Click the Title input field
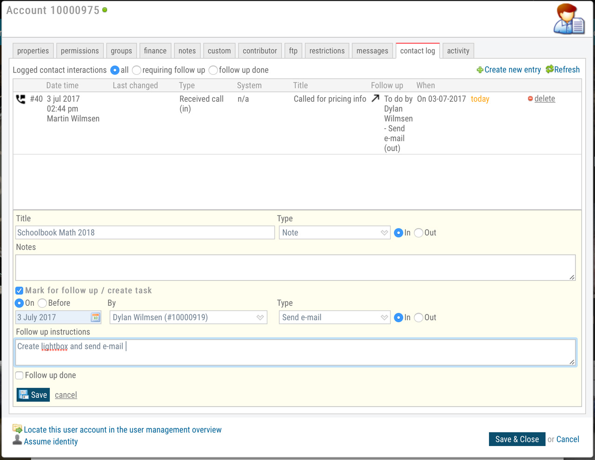 tap(145, 233)
